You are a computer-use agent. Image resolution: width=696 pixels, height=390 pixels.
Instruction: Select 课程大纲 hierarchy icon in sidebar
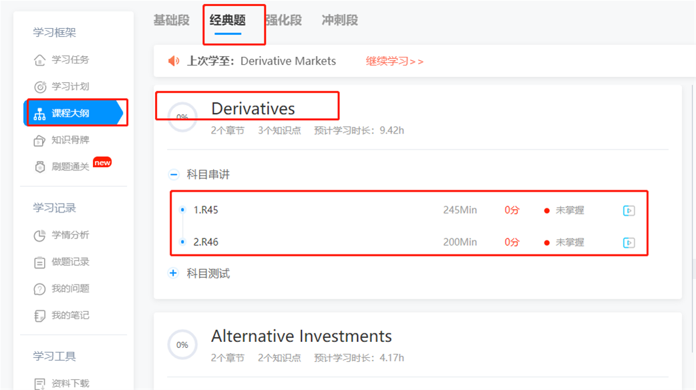pos(39,114)
